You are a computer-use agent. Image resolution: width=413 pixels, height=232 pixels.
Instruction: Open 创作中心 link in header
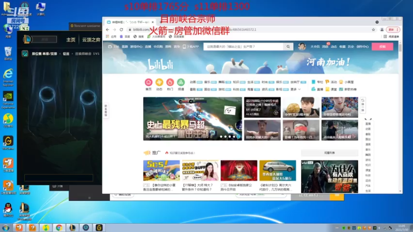point(362,46)
